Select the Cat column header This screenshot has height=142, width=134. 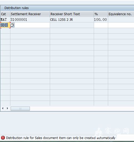point(5,14)
